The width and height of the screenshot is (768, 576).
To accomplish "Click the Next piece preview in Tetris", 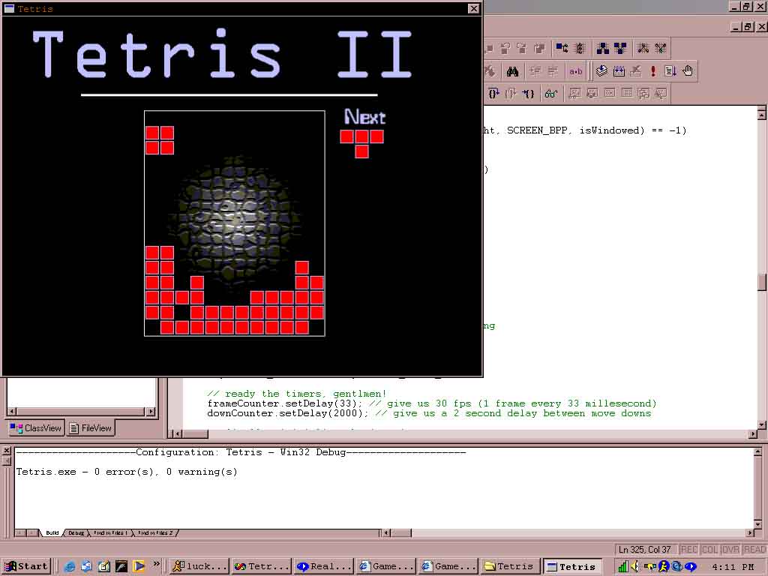I will pyautogui.click(x=362, y=144).
